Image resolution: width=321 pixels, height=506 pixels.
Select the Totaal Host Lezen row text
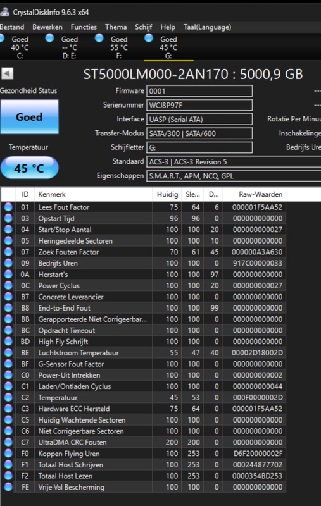click(x=65, y=476)
